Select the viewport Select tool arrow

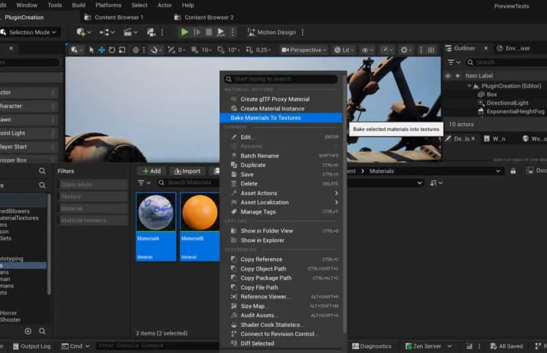91,50
